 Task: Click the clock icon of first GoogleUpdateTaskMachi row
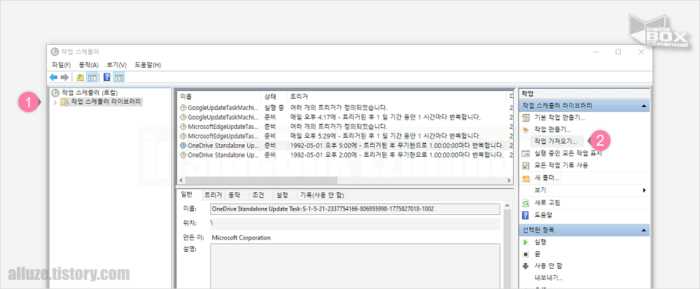(x=183, y=108)
